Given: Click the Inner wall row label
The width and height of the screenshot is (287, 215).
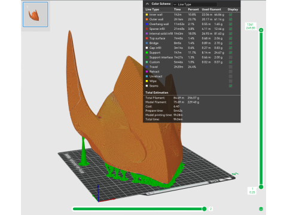Looking at the screenshot, I should (x=156, y=14).
